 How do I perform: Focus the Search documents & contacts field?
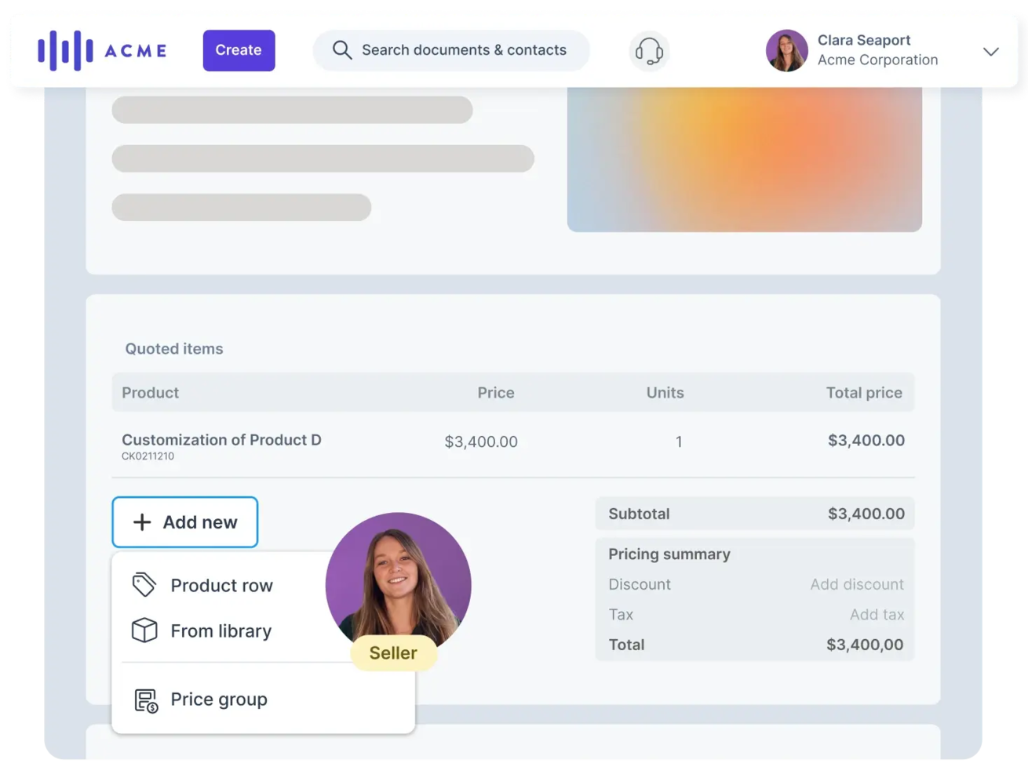[451, 50]
